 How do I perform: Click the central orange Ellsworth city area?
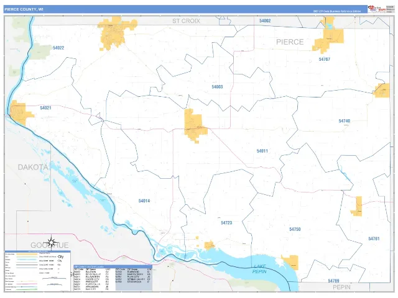pyautogui.click(x=194, y=125)
